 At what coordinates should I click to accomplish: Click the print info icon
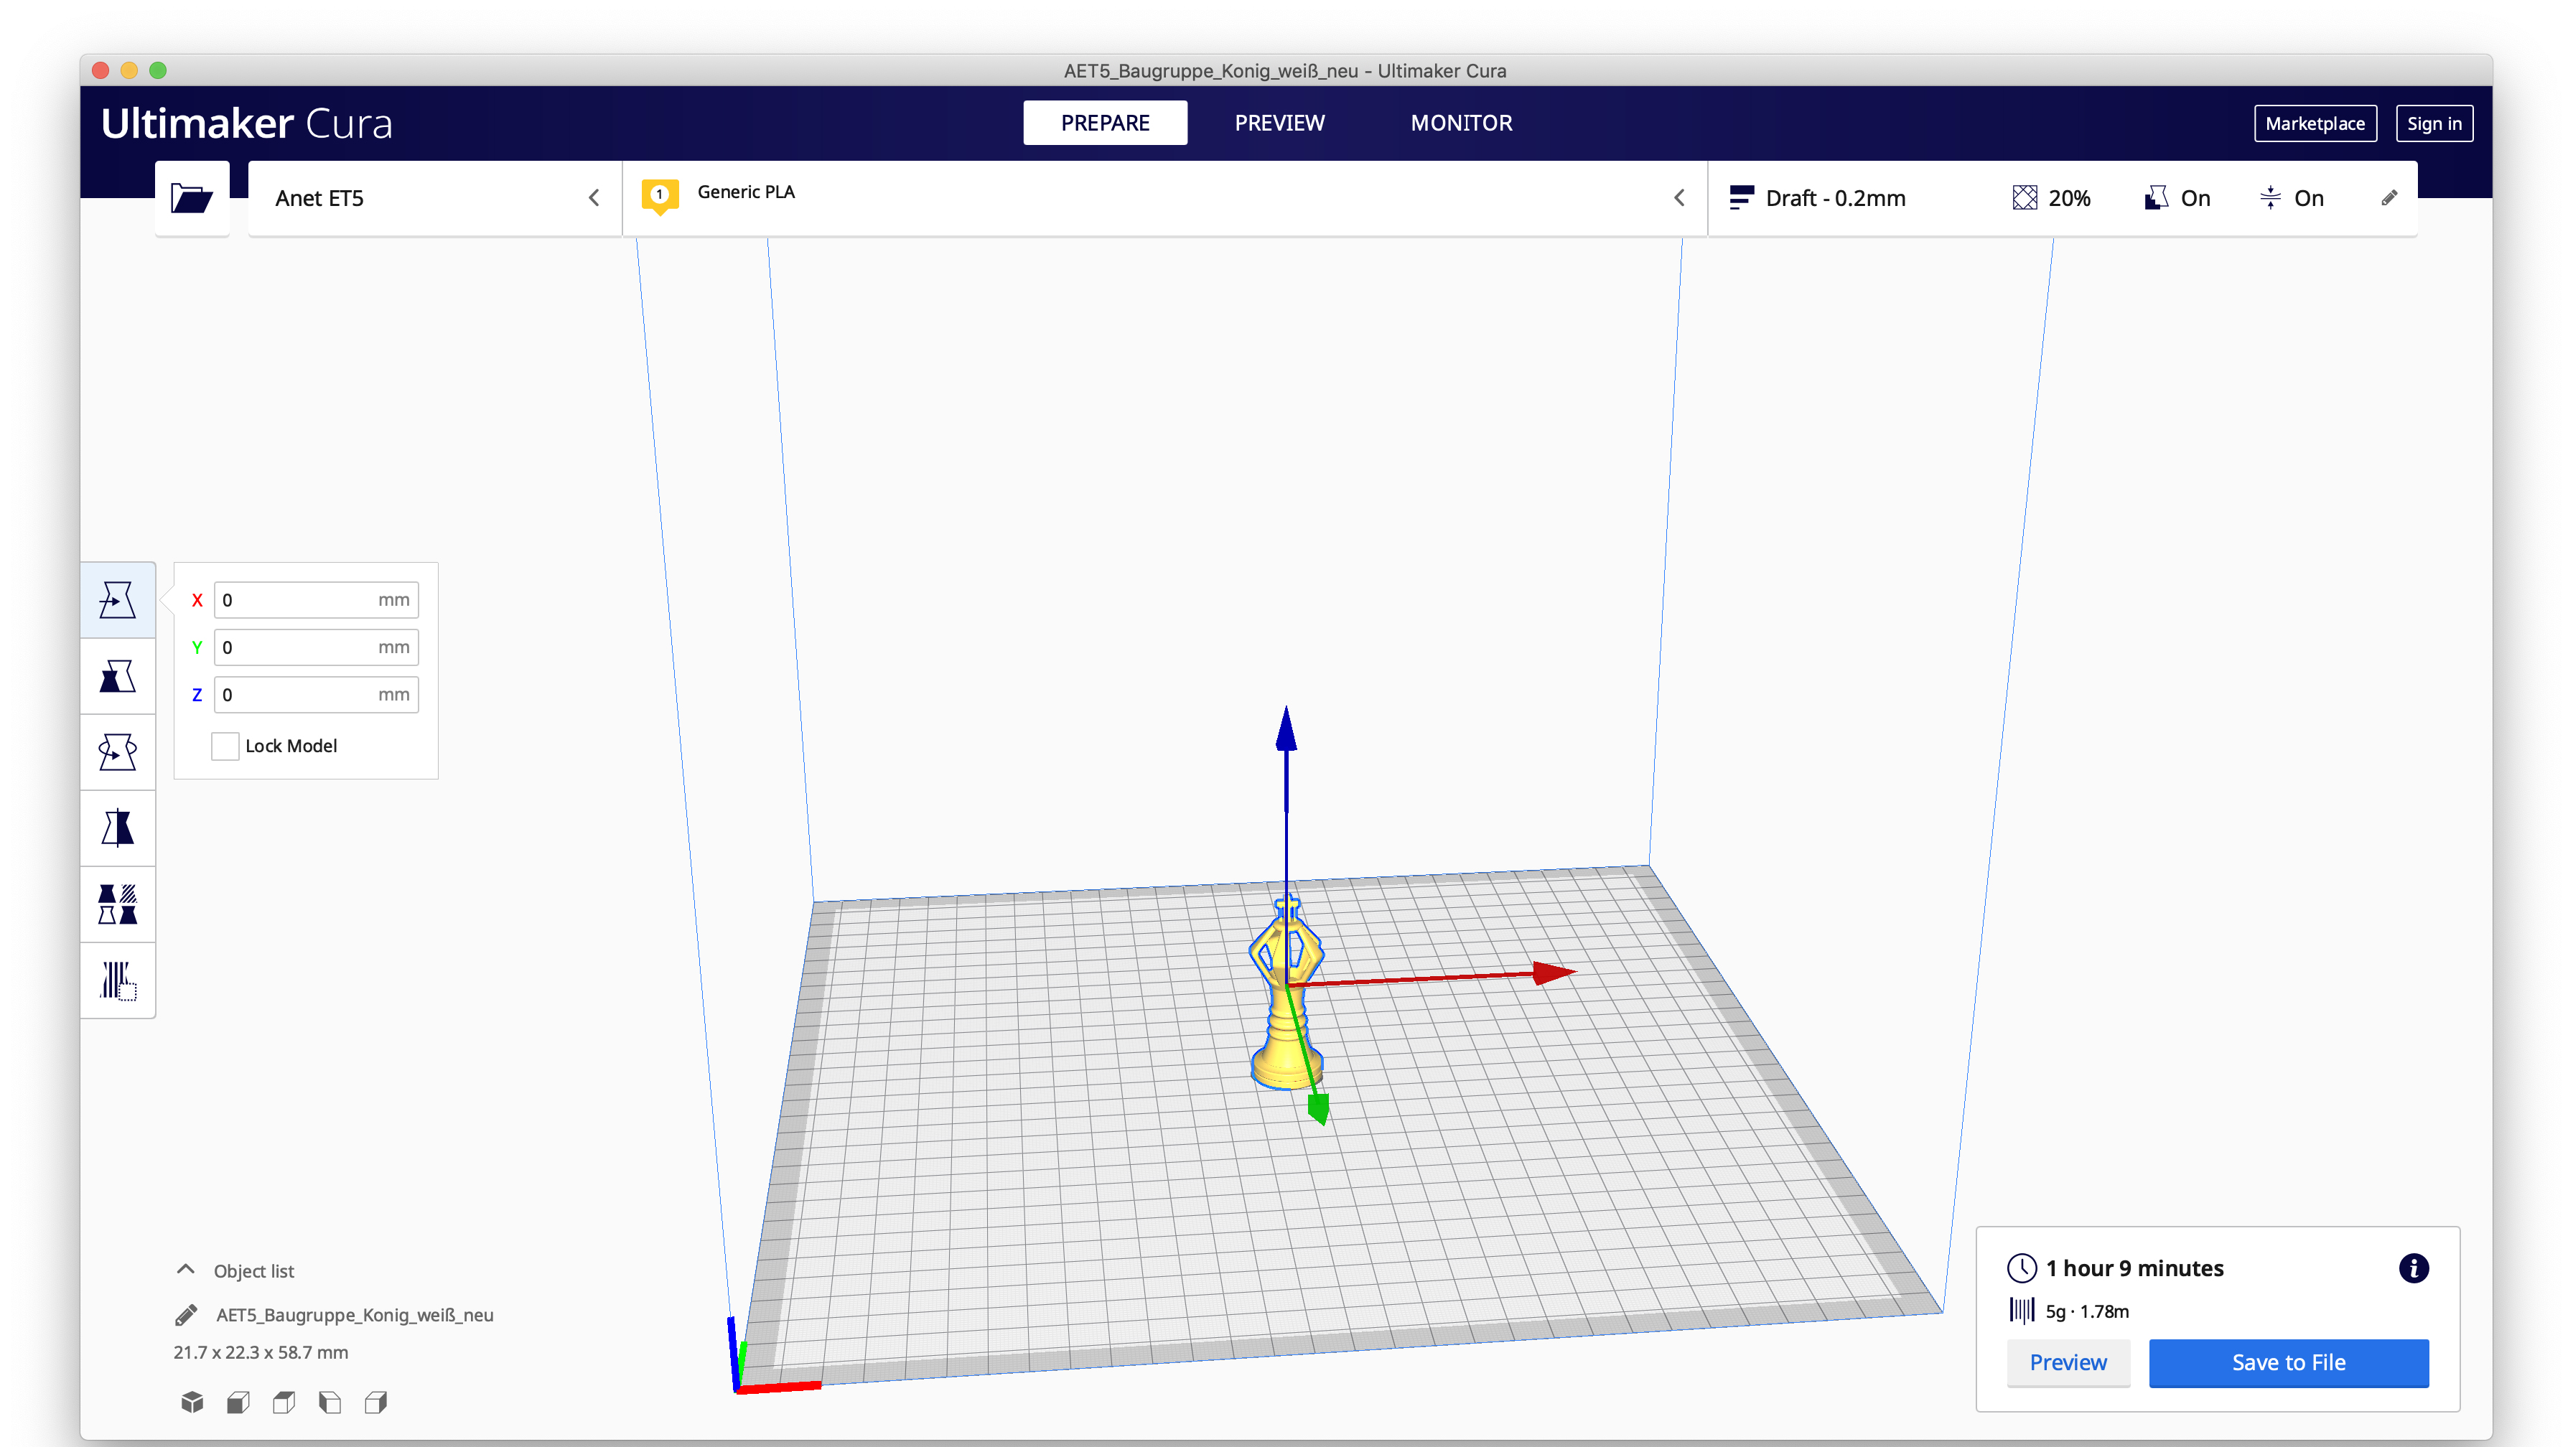pos(2413,1268)
